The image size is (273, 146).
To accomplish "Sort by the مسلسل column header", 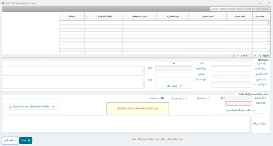I will click(260, 16).
